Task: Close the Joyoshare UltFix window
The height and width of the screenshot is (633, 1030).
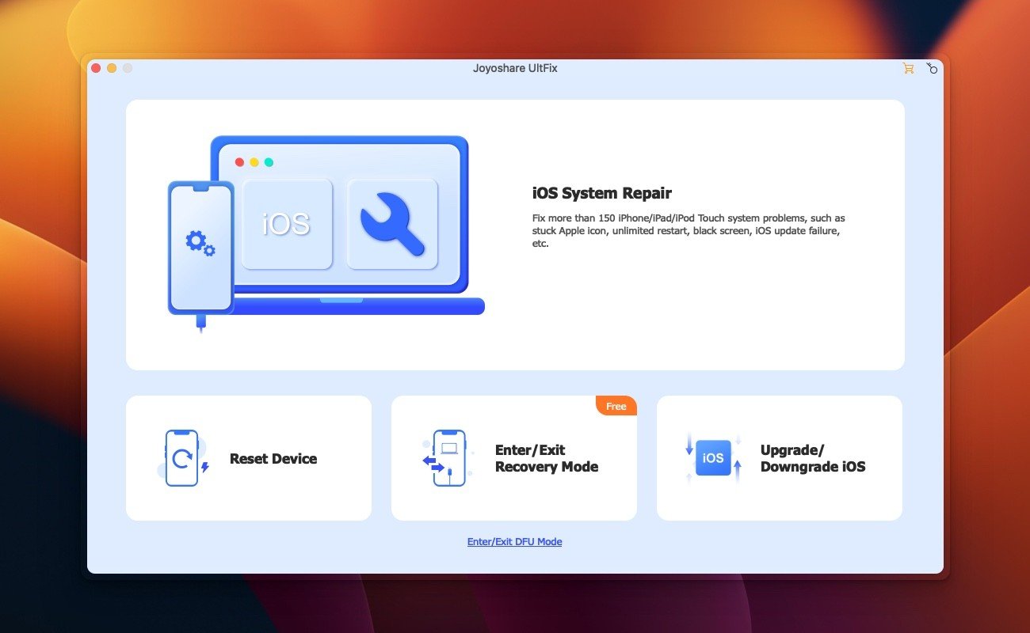Action: 96,69
